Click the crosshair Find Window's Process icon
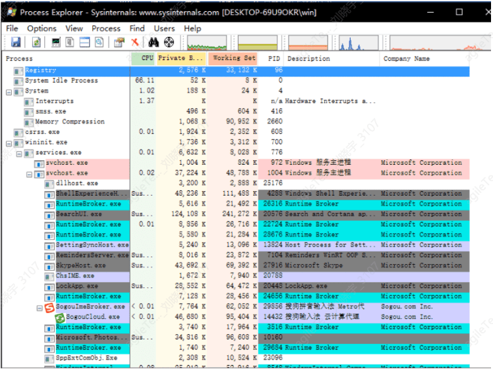 point(169,42)
